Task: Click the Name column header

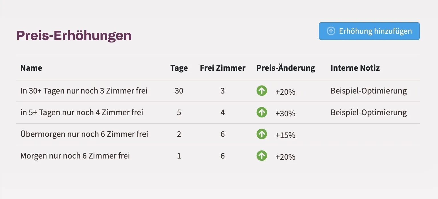Action: (x=31, y=68)
